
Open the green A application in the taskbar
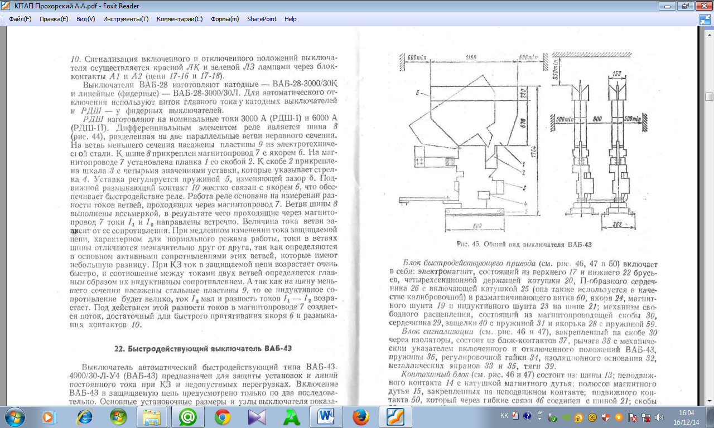[x=292, y=416]
